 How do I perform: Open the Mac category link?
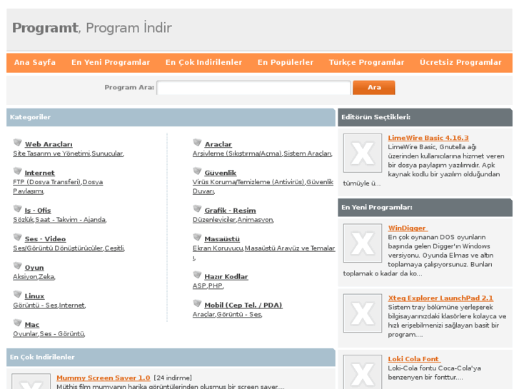(32, 325)
